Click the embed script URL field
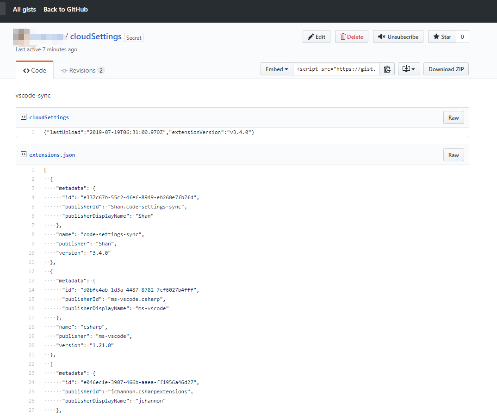Viewport: 497px width, 416px height. pyautogui.click(x=336, y=69)
